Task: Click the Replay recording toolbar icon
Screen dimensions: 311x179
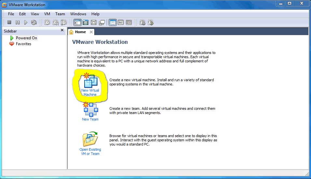Action: point(151,22)
